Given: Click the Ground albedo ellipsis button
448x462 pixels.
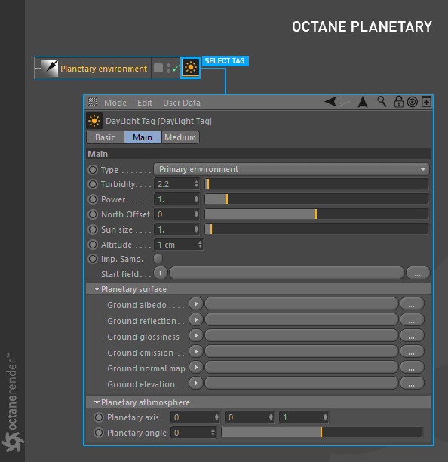Looking at the screenshot, I should click(x=412, y=304).
